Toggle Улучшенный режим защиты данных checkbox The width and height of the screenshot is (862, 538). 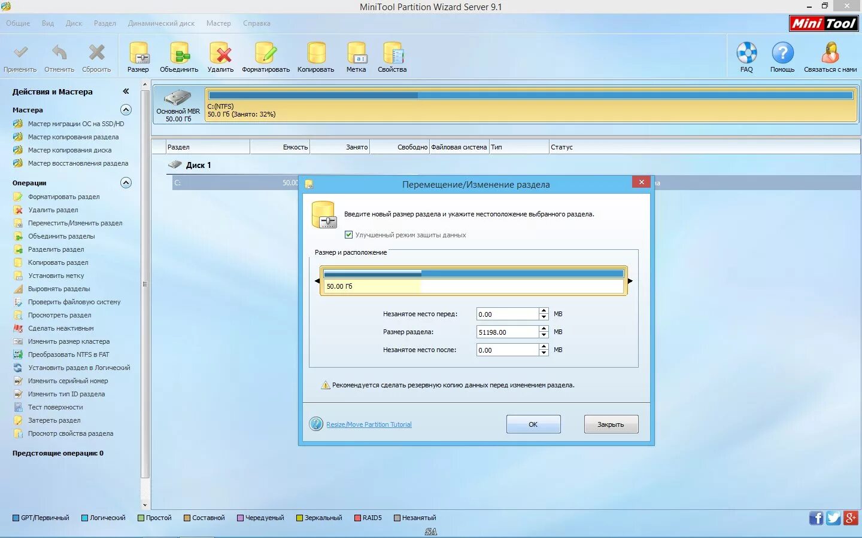348,235
